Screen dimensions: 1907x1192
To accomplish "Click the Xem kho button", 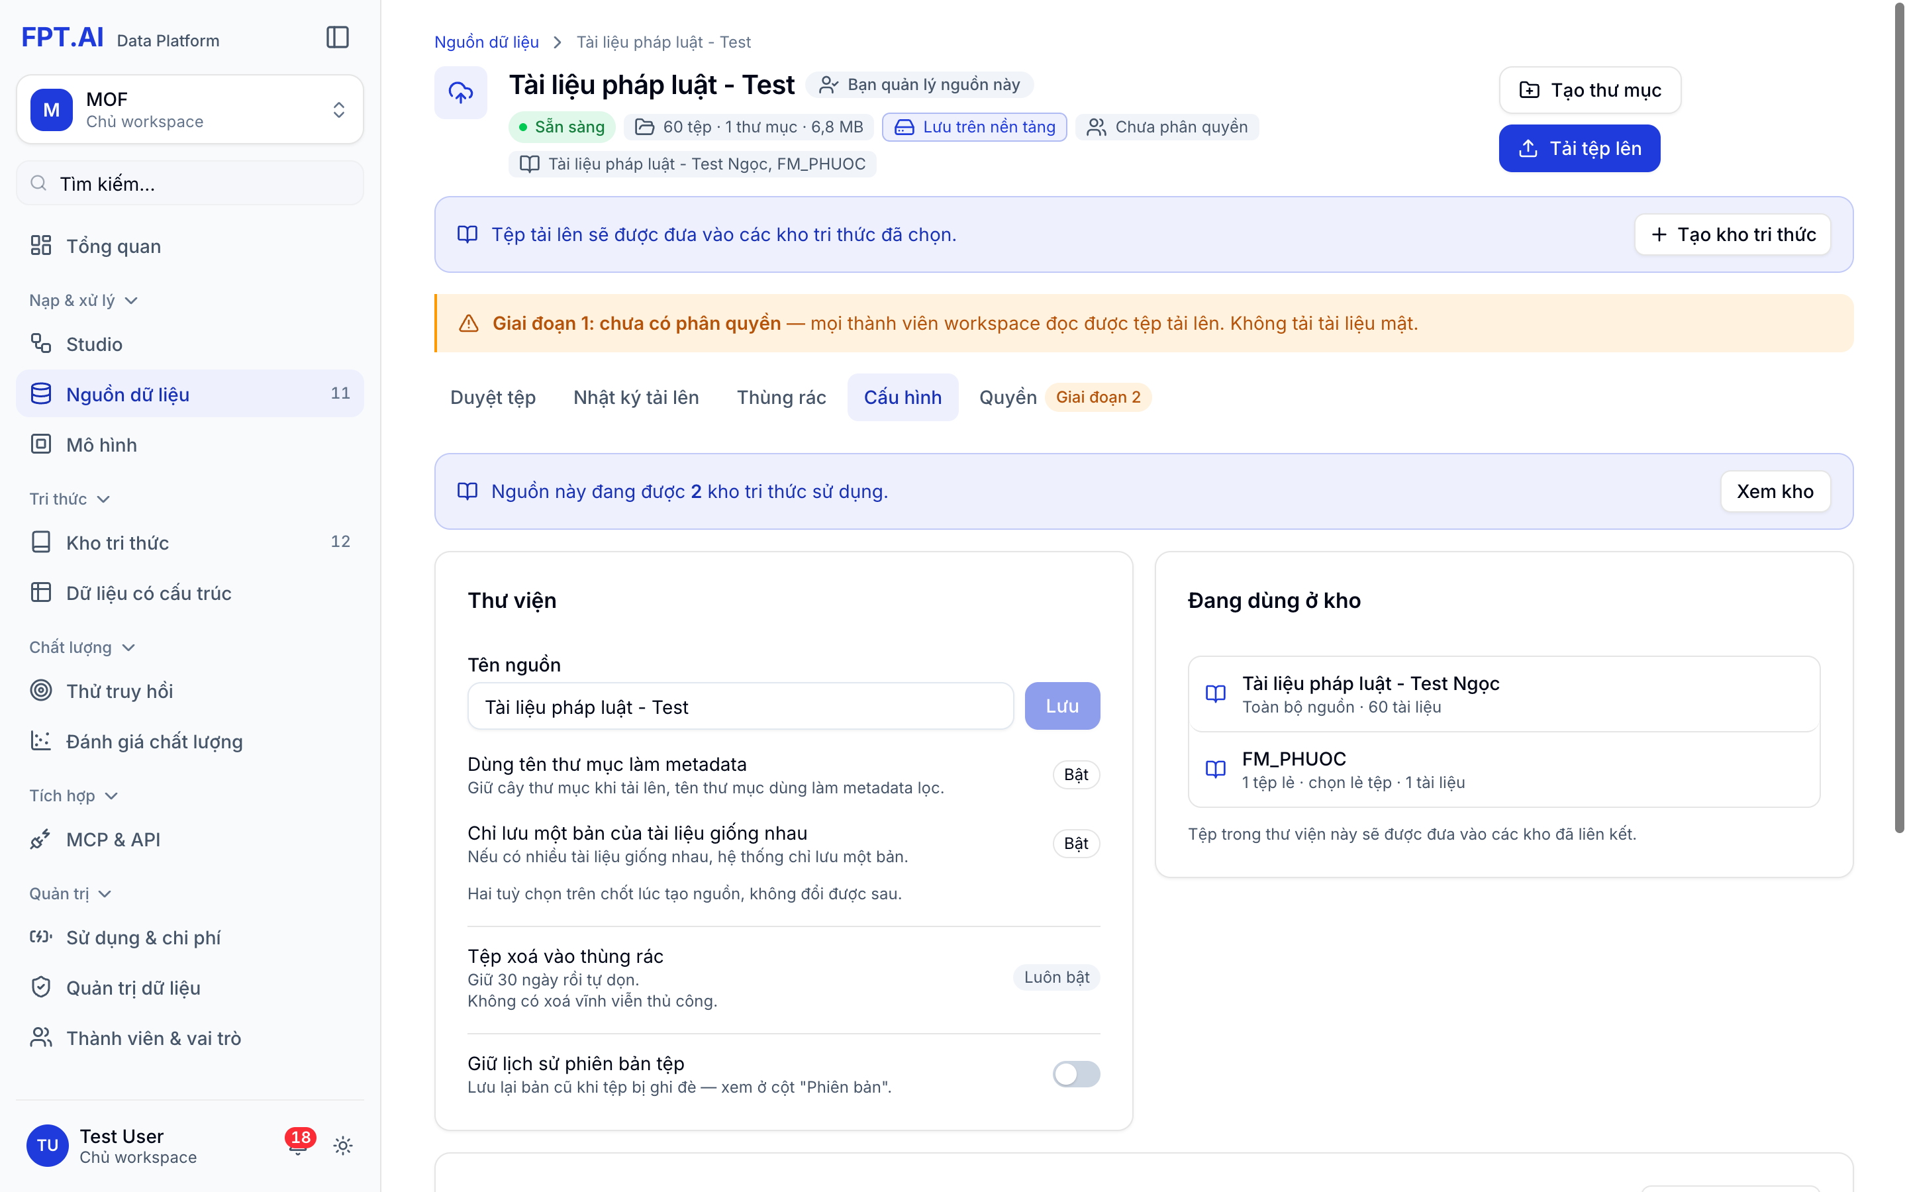I will coord(1775,491).
